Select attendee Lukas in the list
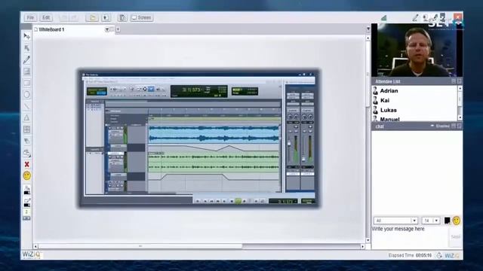This screenshot has height=271, width=483. (x=388, y=110)
